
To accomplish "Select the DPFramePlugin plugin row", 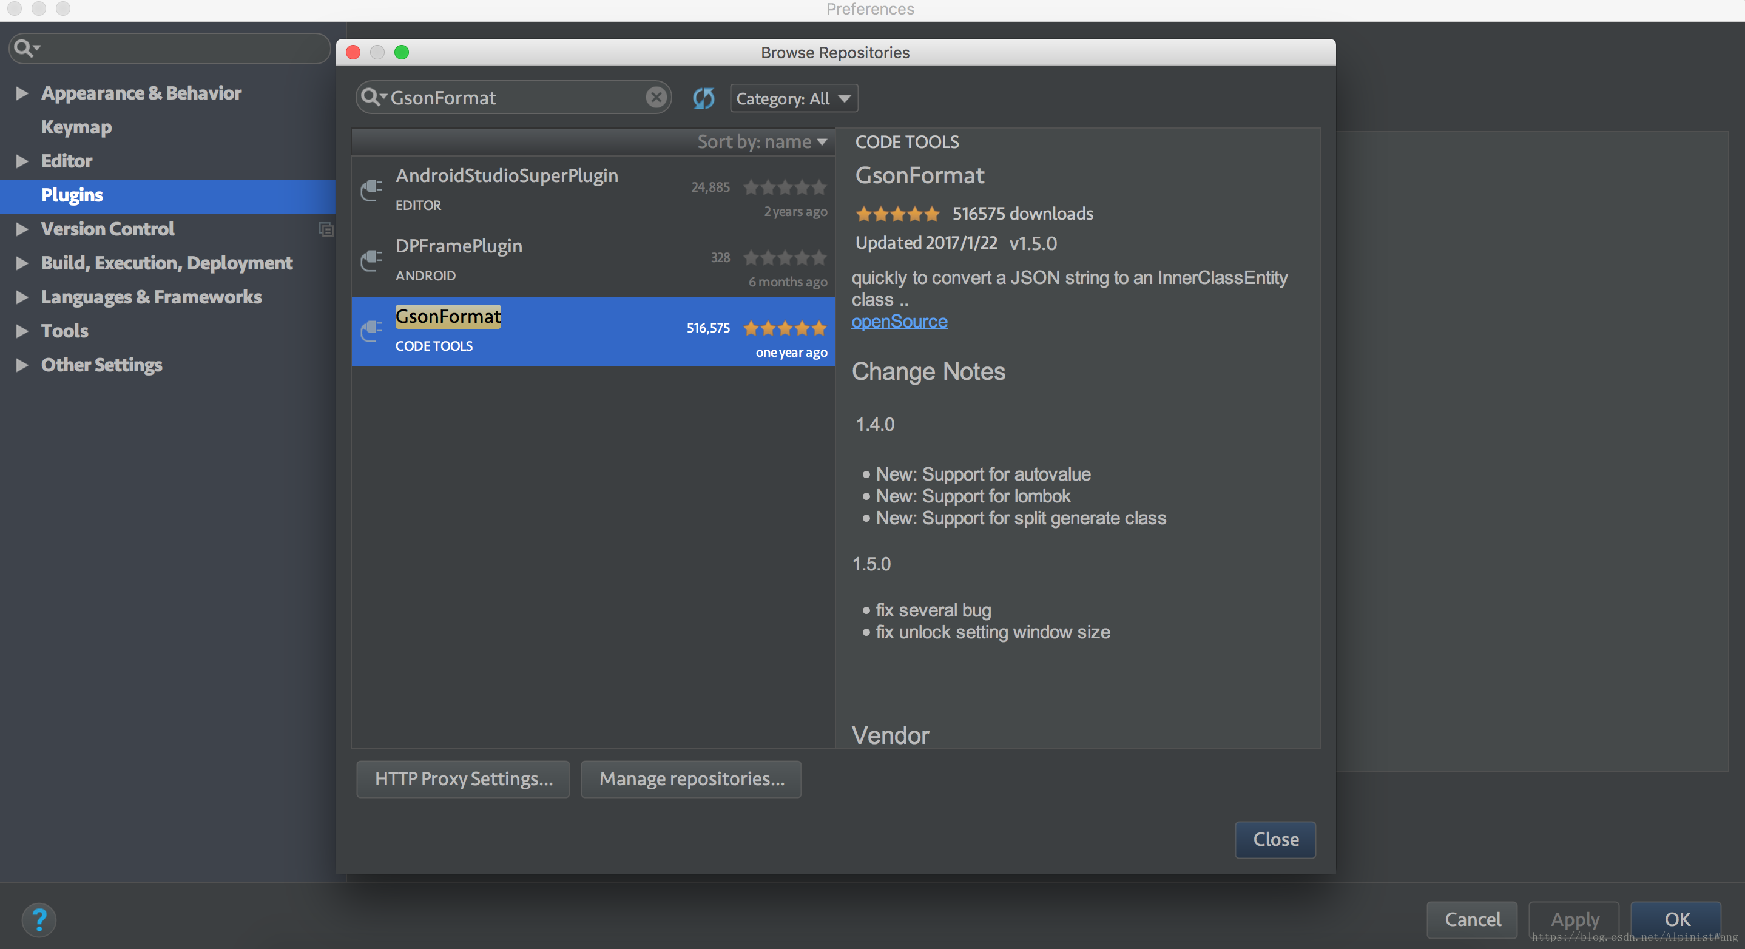I will click(x=593, y=263).
